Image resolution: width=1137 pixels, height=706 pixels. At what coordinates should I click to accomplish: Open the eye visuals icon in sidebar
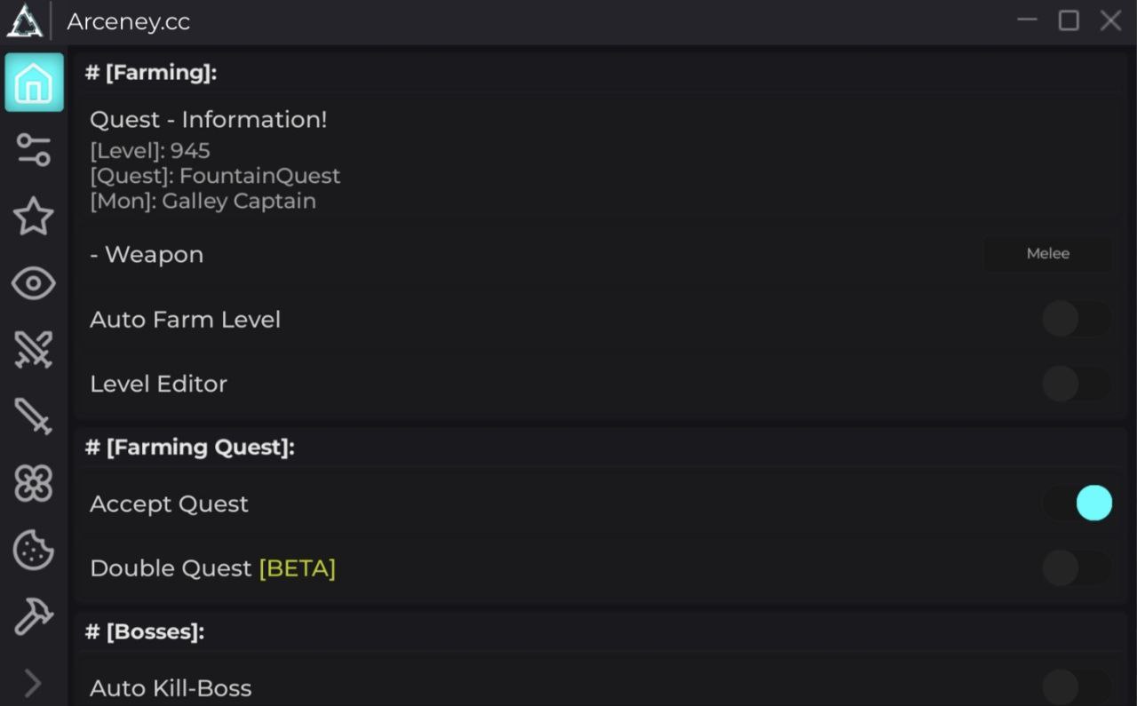(x=34, y=283)
